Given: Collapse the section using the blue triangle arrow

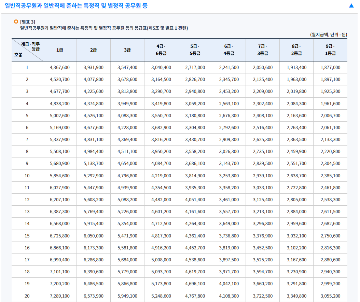Looking at the screenshot, I should [x=351, y=6].
